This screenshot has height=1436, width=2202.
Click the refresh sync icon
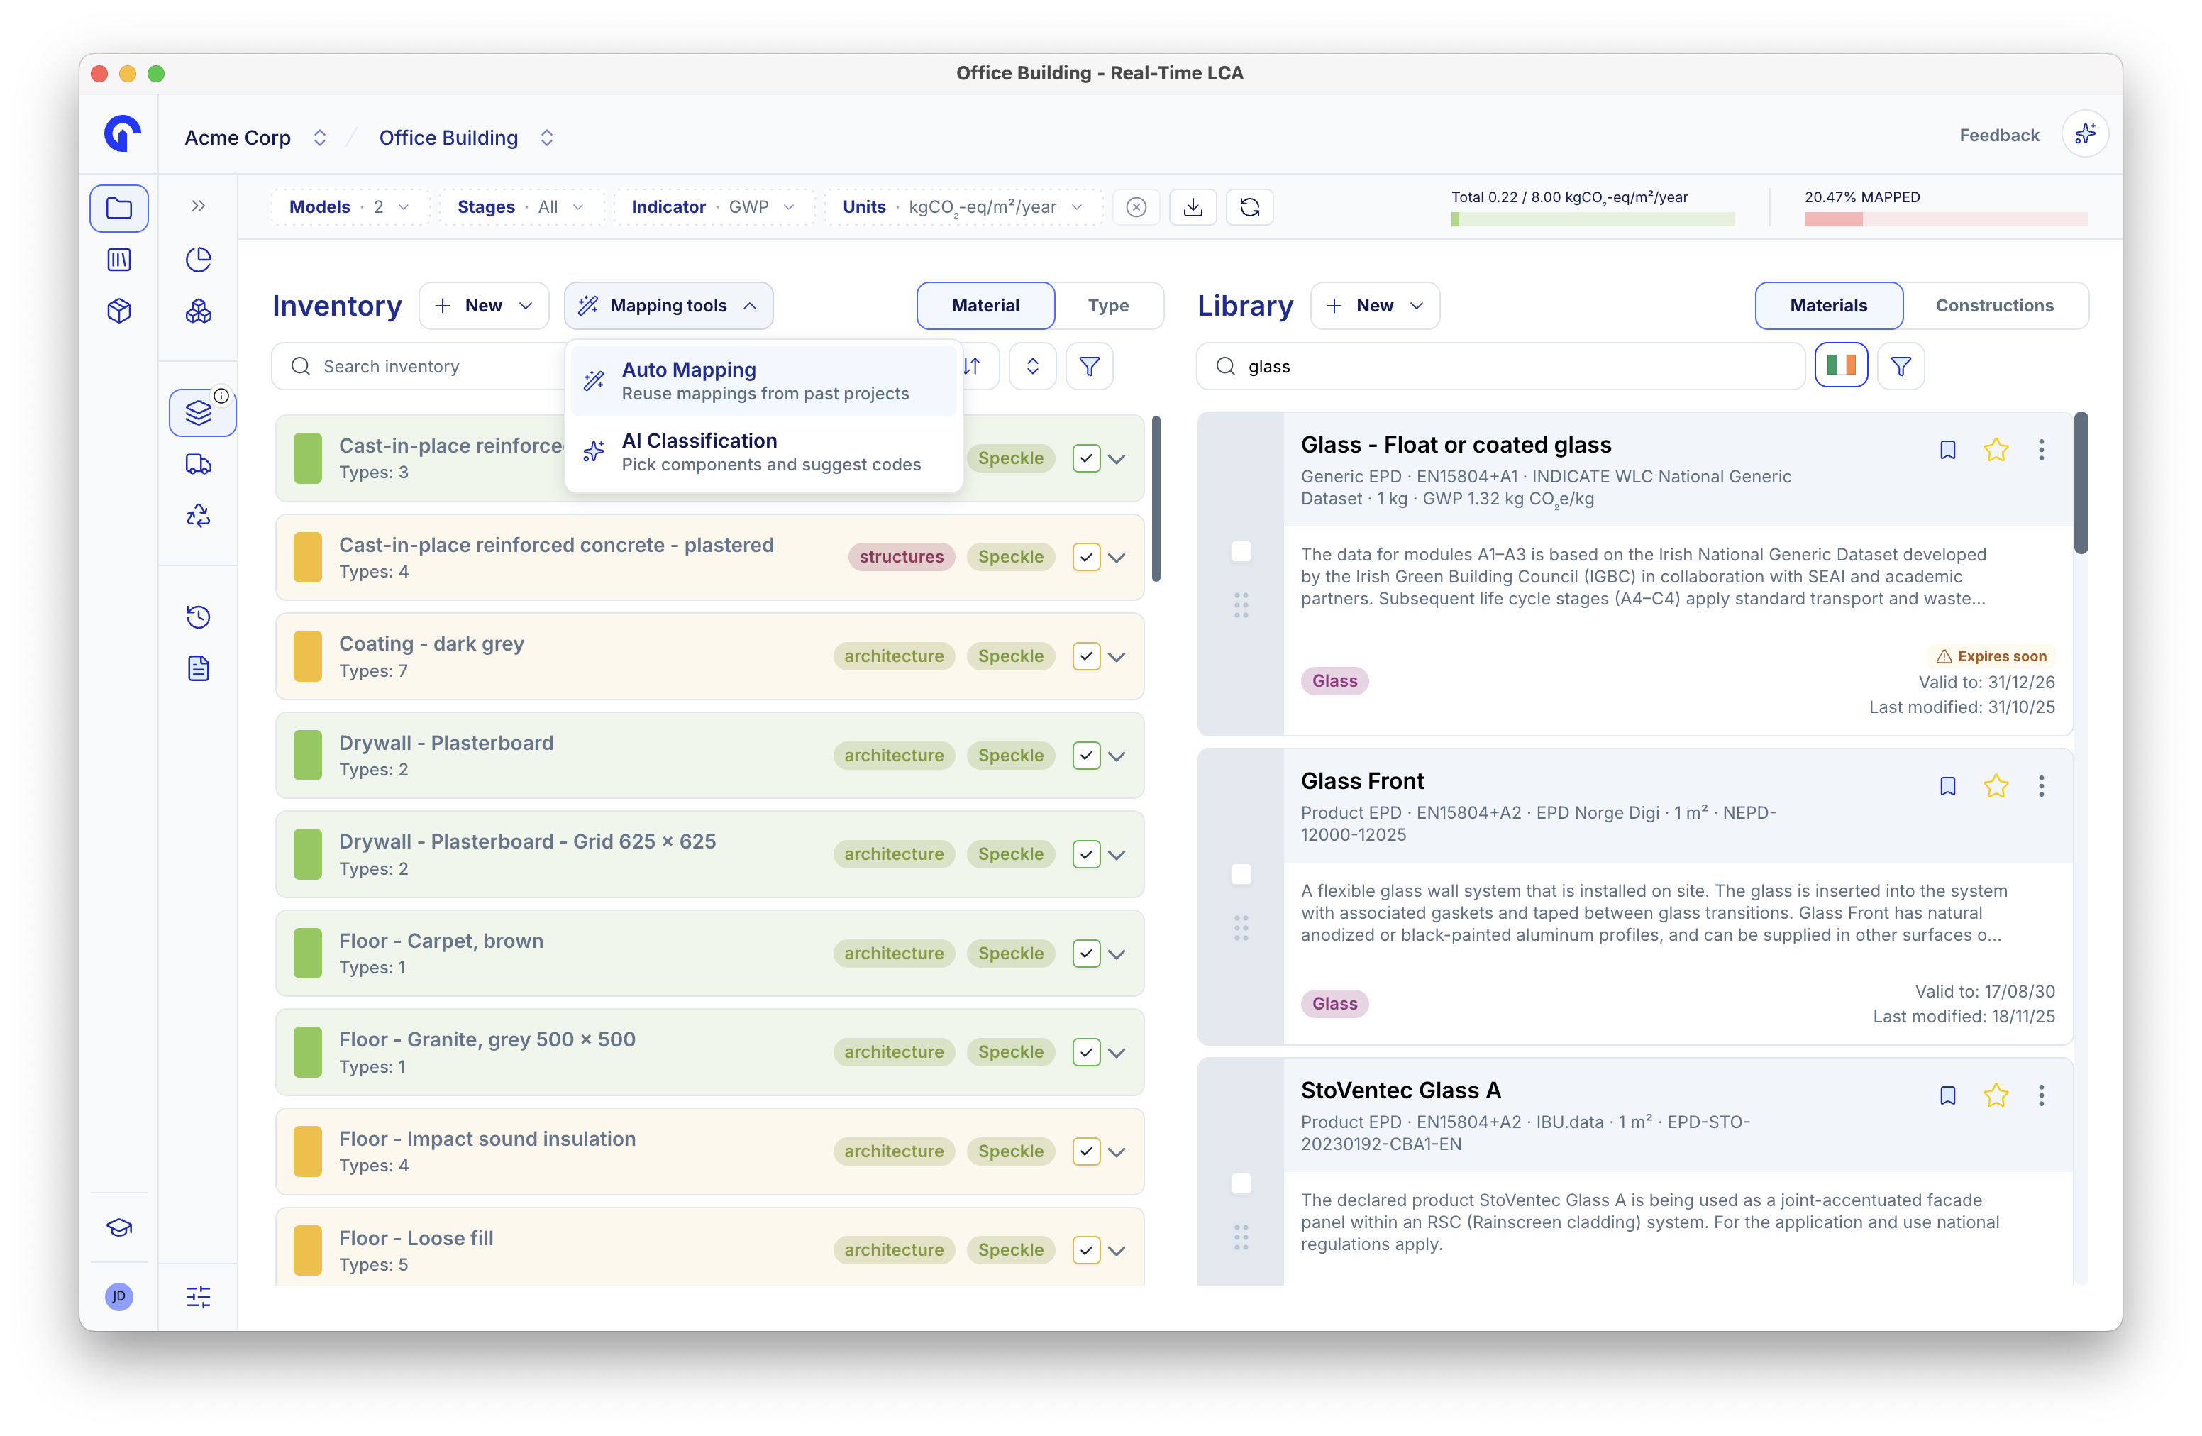click(1249, 207)
